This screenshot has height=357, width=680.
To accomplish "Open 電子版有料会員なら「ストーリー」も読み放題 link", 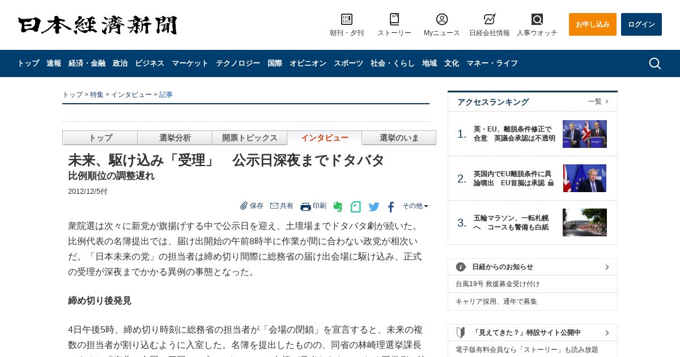I will 527,350.
